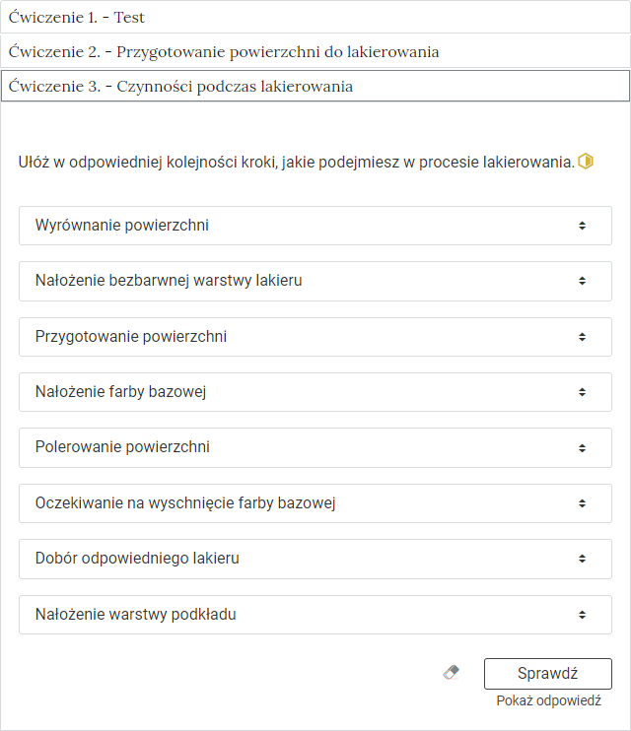Screen dimensions: 631x731
Task: Click the reorder arrows on 'Wyrównanie powierzchni'
Action: (583, 226)
